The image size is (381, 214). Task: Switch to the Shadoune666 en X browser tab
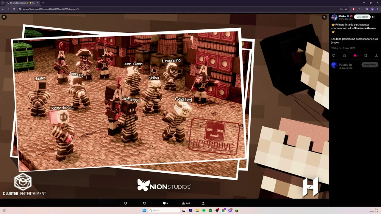tap(23, 3)
